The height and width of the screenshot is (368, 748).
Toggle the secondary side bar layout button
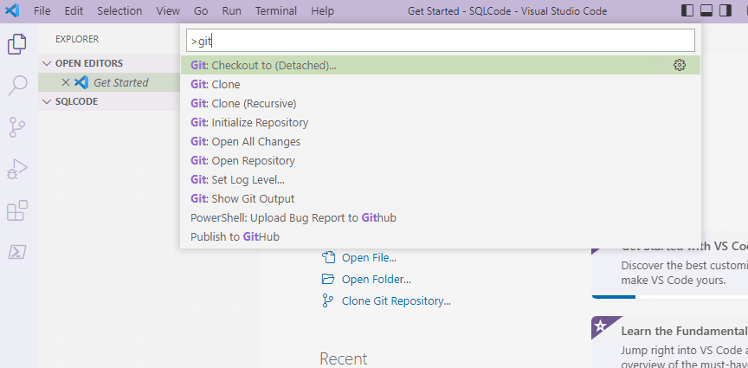(724, 11)
